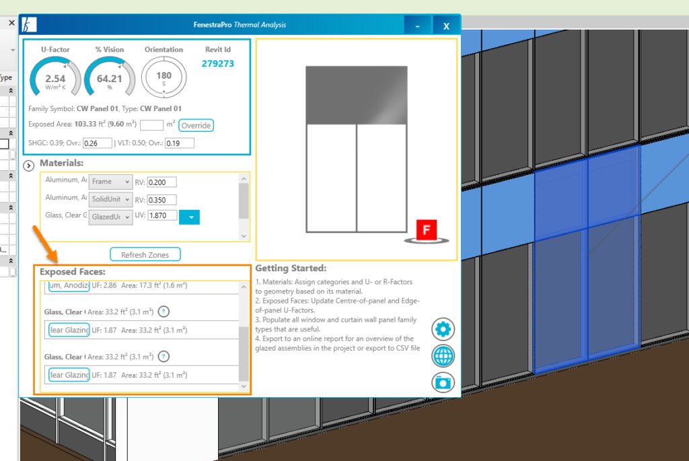Image resolution: width=689 pixels, height=461 pixels.
Task: Click the empty Exposed Area override field
Action: pos(151,125)
